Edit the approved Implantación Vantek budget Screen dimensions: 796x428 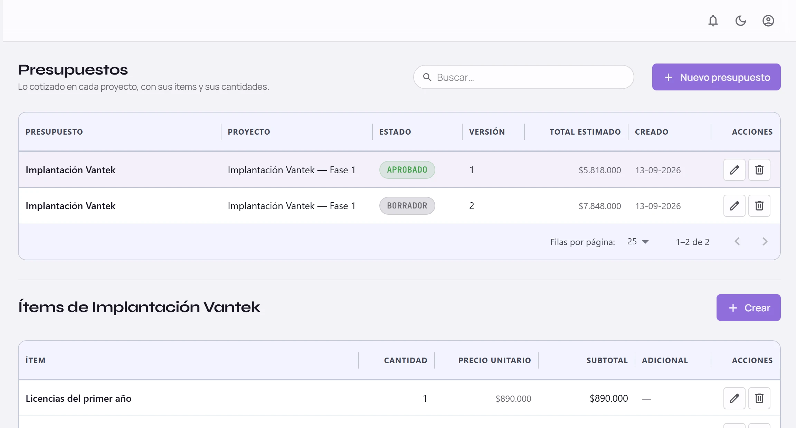[x=735, y=170]
